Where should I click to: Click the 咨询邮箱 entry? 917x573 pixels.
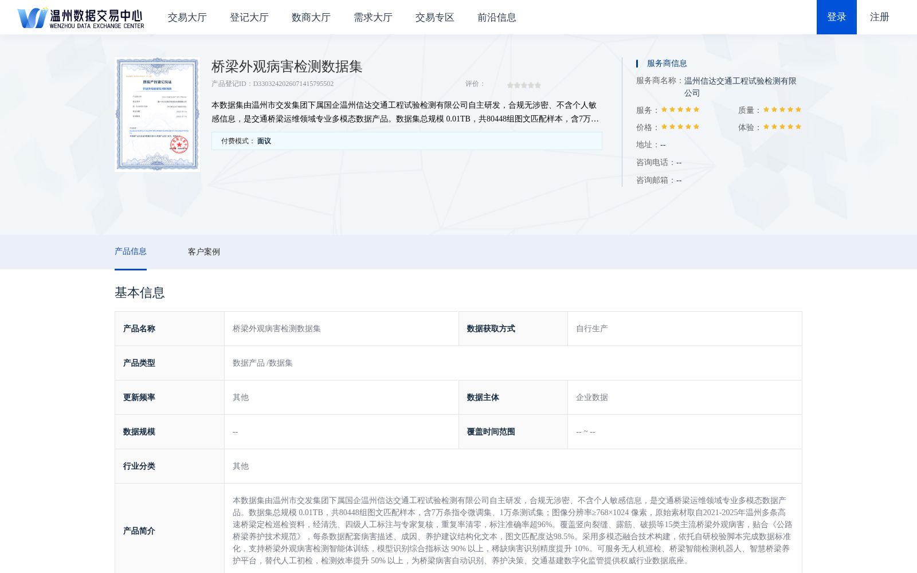click(659, 180)
